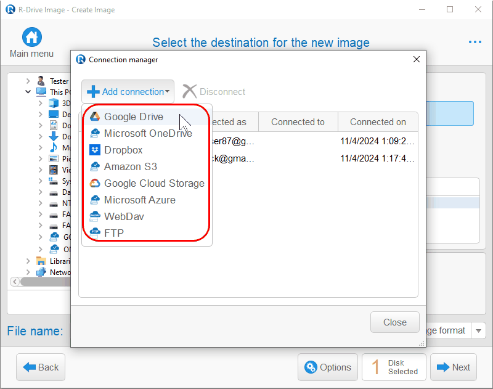Screen dimensions: 493x389
Task: Select the 3D Objects cube icon
Action: click(54, 103)
